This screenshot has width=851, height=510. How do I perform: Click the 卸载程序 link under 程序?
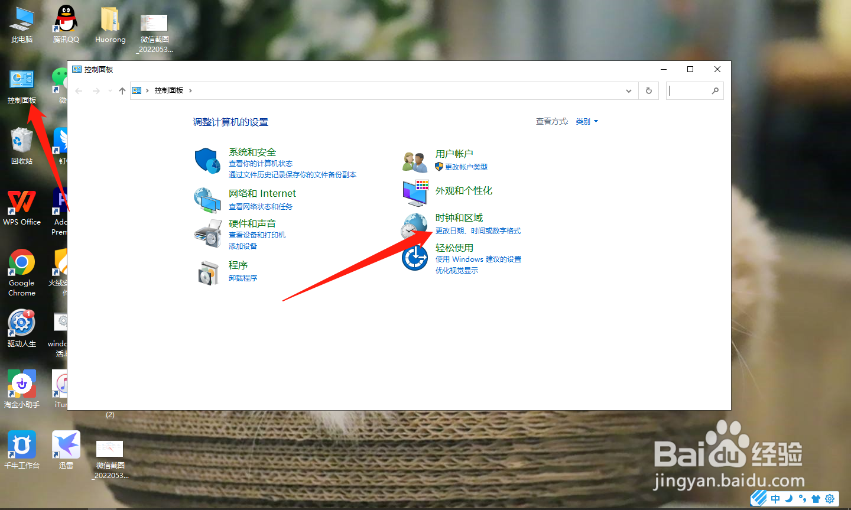pyautogui.click(x=242, y=277)
